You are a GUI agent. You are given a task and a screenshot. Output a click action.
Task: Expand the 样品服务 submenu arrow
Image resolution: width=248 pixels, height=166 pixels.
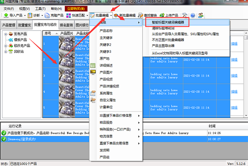click(x=139, y=123)
